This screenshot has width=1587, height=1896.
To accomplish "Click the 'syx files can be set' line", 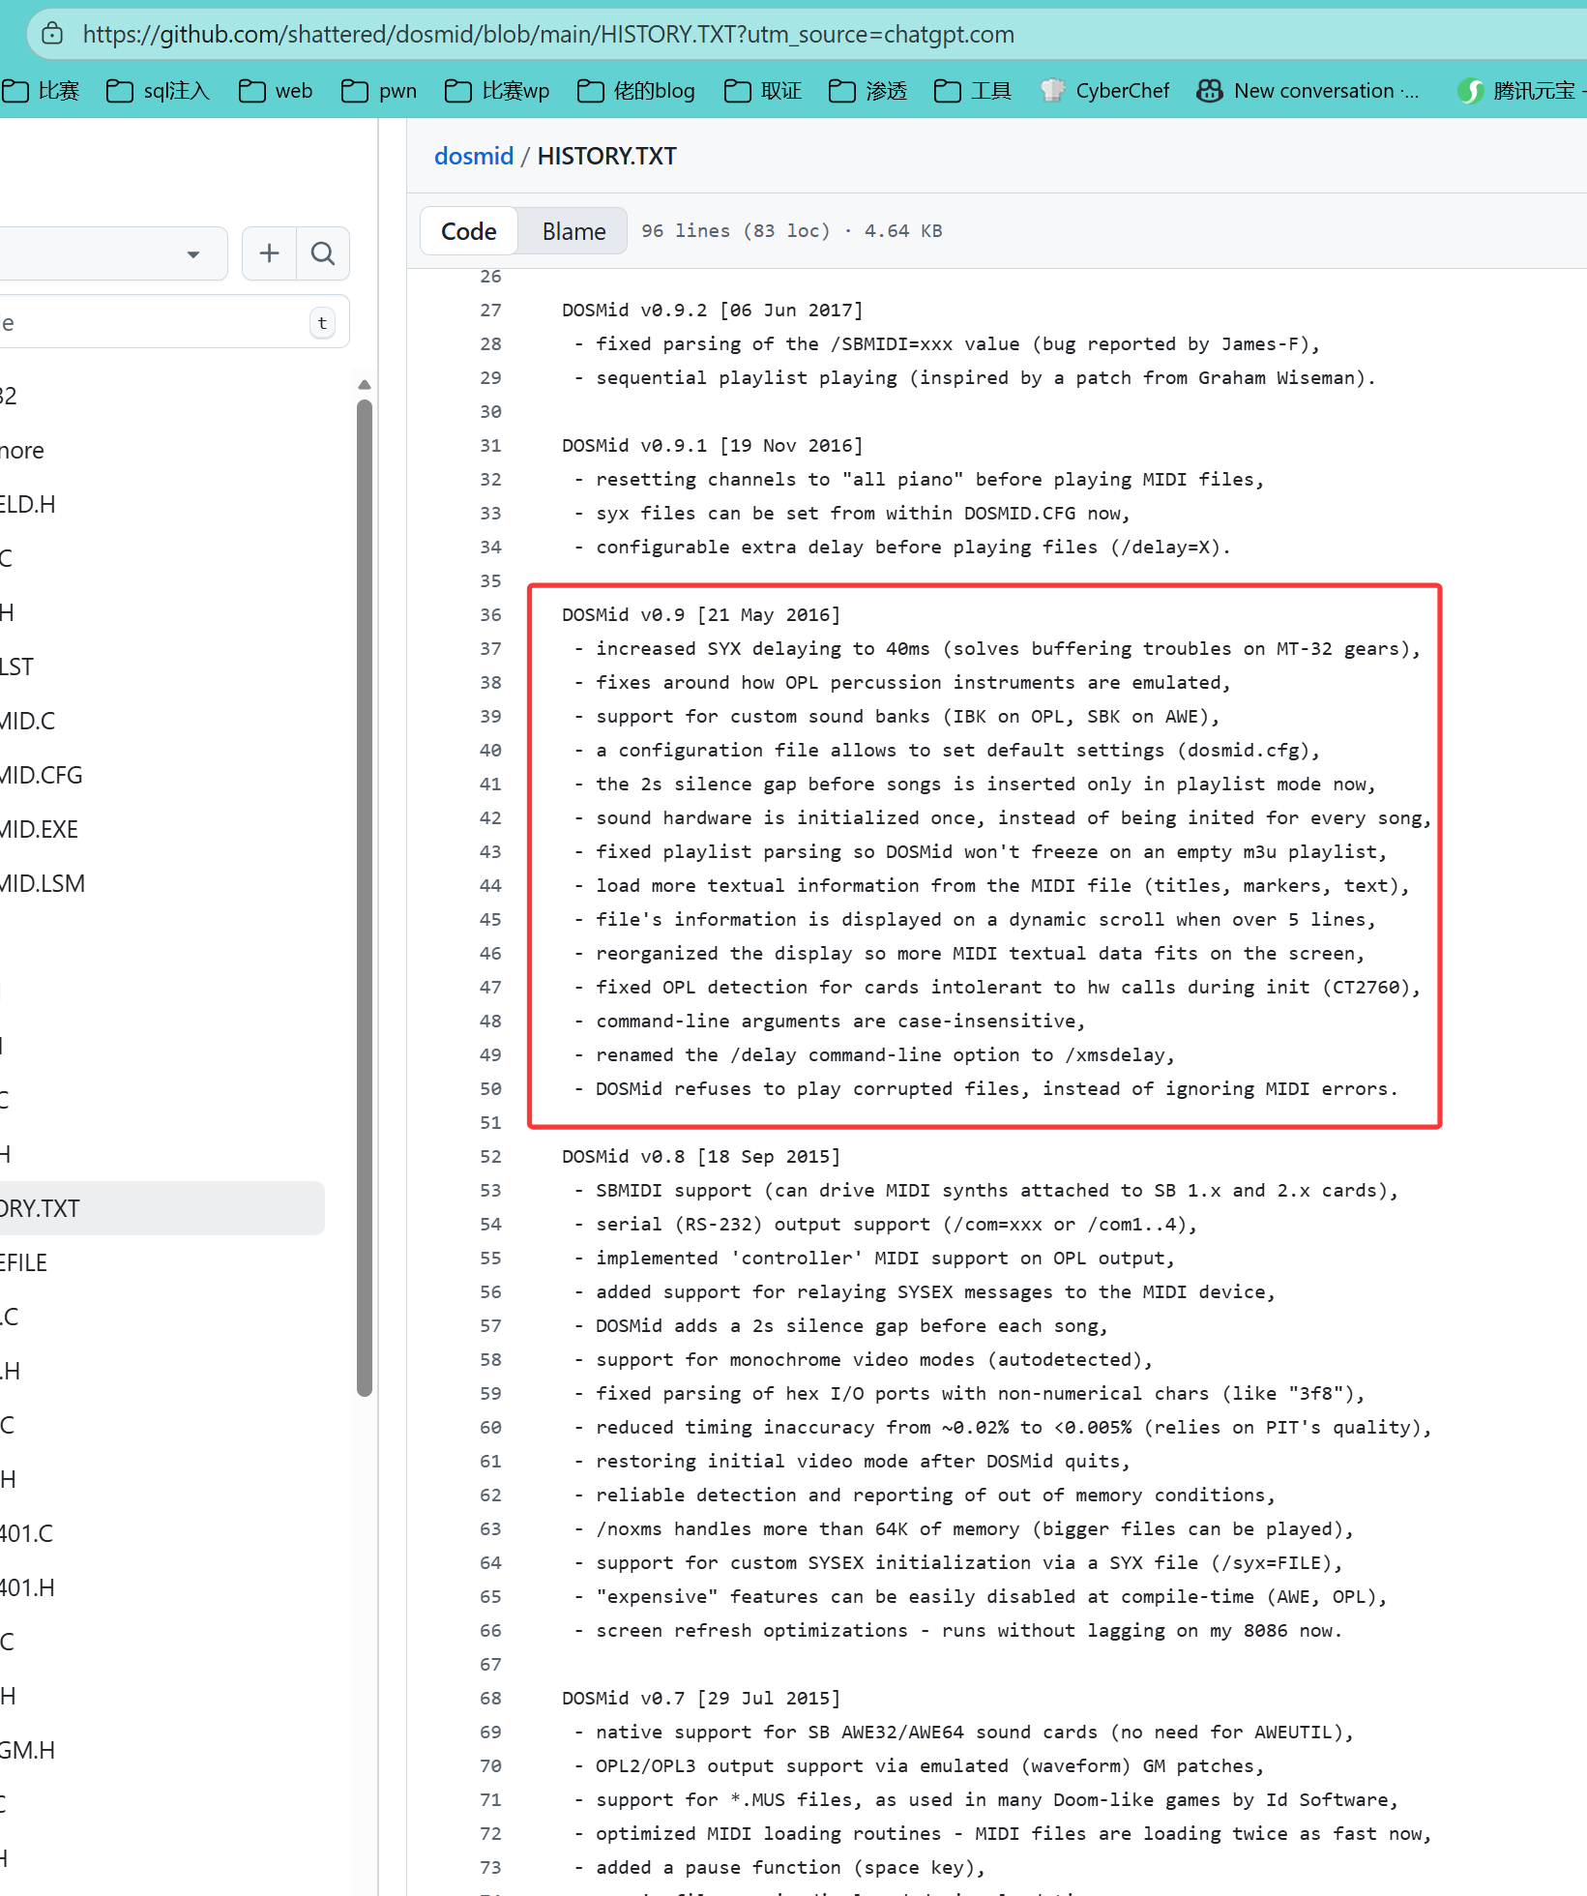I will [x=851, y=514].
